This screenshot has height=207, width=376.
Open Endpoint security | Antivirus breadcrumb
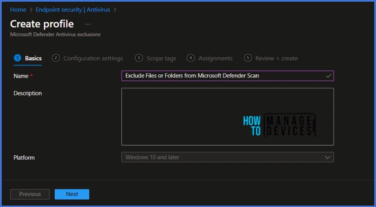(73, 9)
